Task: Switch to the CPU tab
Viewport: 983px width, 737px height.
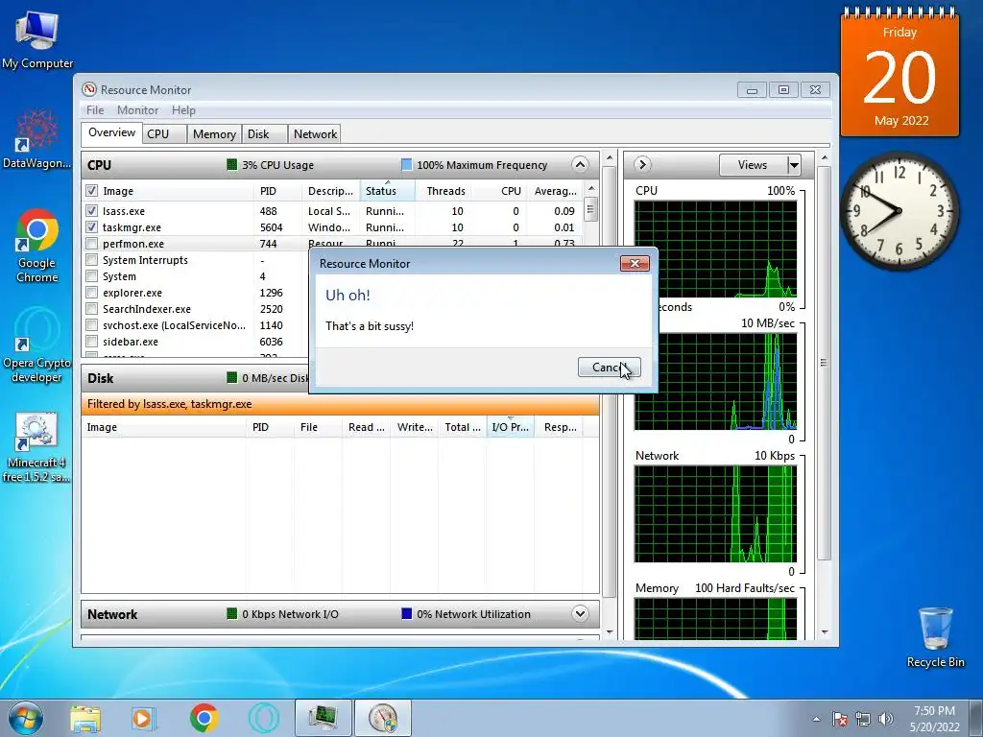Action: click(x=164, y=134)
